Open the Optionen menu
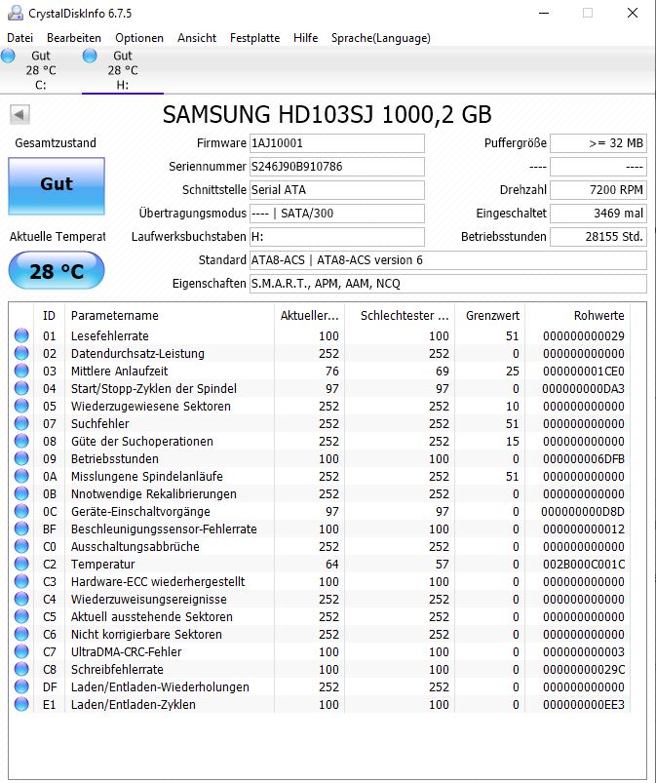The image size is (656, 783). pyautogui.click(x=139, y=38)
